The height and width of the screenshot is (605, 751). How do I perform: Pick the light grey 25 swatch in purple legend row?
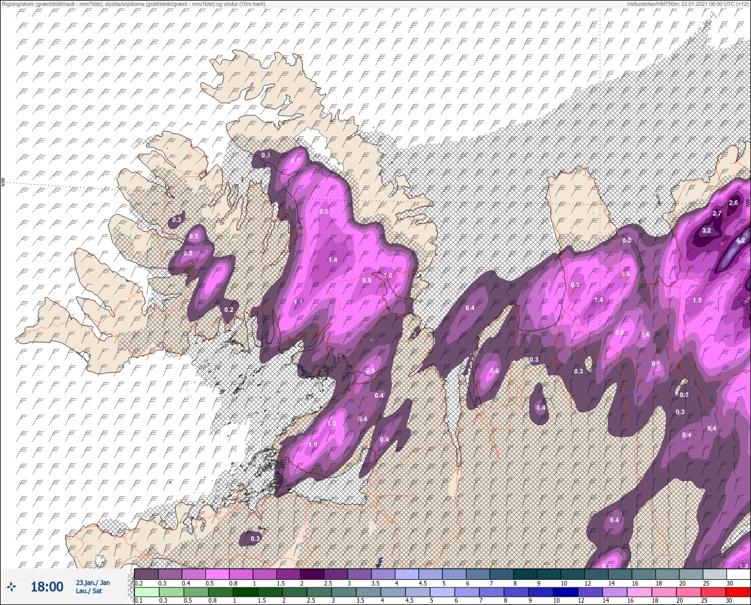coord(714,574)
